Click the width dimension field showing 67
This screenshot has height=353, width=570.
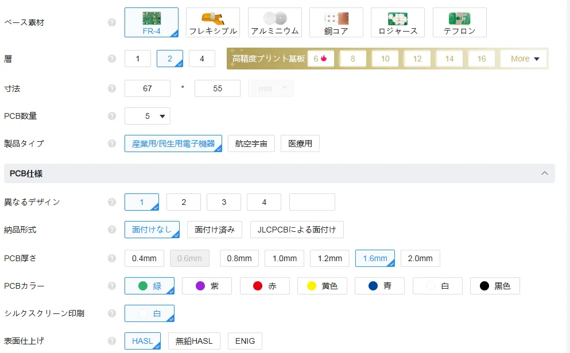(x=148, y=88)
